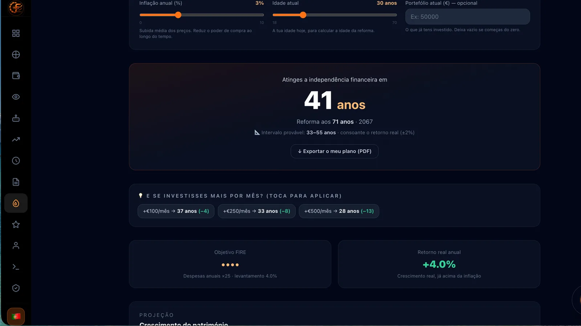The width and height of the screenshot is (581, 326).
Task: Apply the +€100/mês suggestion chip
Action: tap(176, 211)
